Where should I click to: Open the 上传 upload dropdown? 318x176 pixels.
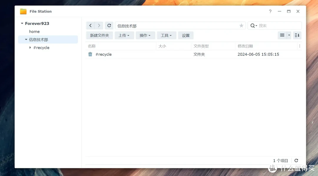(124, 35)
